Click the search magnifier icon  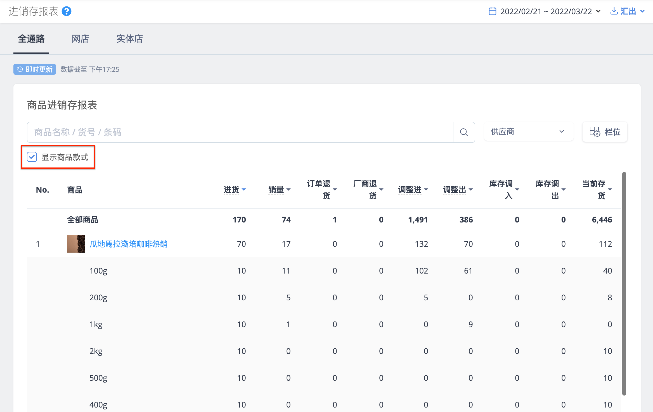(x=464, y=132)
